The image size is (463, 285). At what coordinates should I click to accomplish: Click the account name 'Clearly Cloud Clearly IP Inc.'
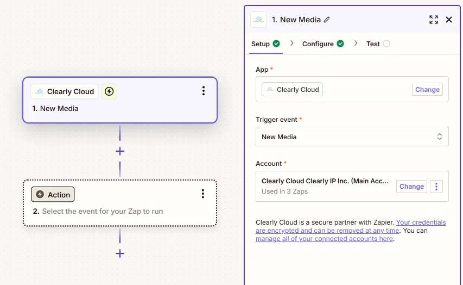[325, 181]
